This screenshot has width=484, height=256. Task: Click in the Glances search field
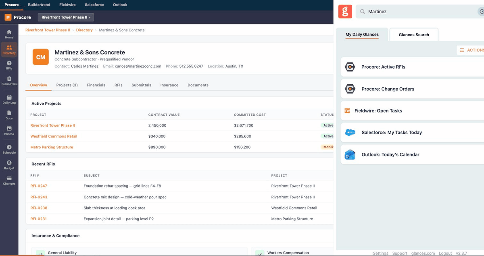[419, 12]
